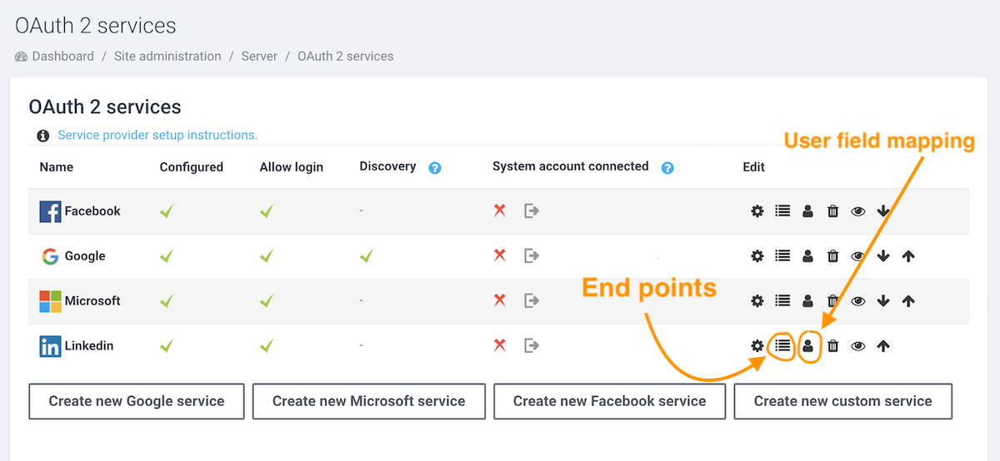Hide the Facebook service with eye icon

point(858,211)
